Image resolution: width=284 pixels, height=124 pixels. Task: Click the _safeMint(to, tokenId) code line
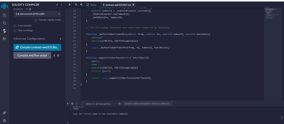(107, 17)
